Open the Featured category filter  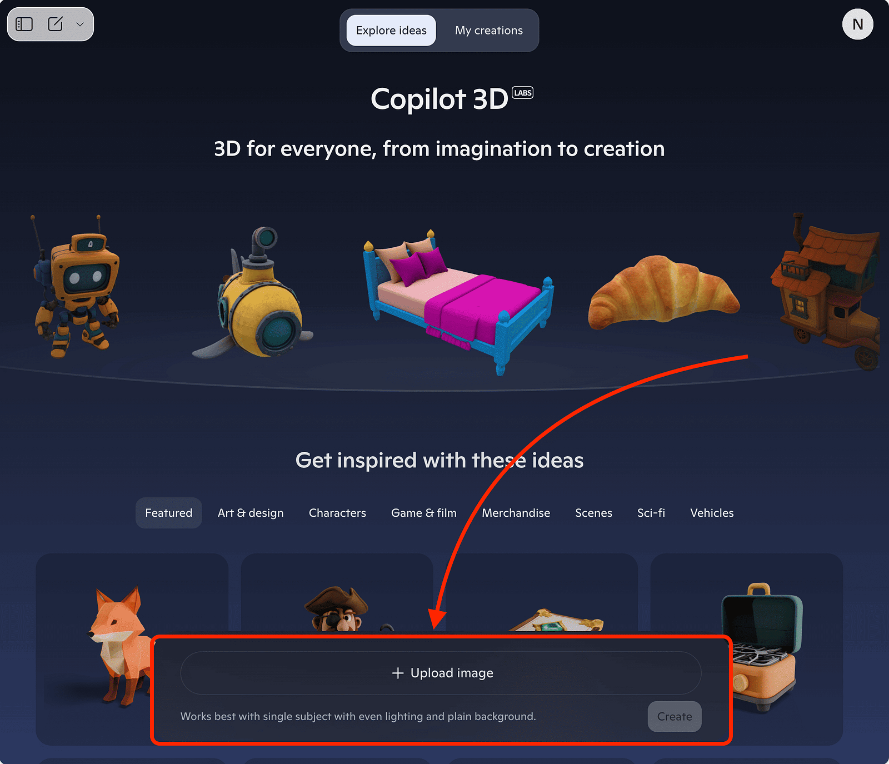pos(169,513)
